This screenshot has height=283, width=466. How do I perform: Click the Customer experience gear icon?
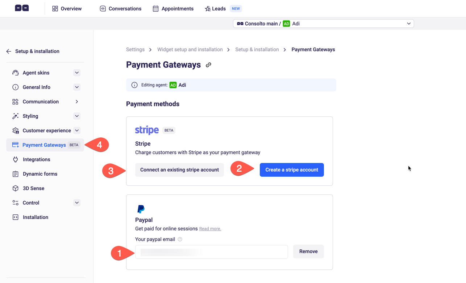tap(15, 130)
